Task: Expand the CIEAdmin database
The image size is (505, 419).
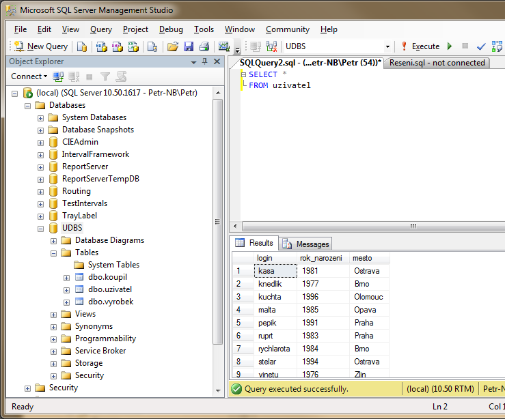Action: click(40, 143)
